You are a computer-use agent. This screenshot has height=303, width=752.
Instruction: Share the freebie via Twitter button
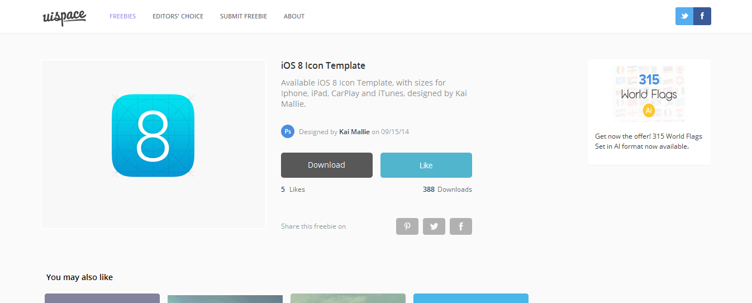click(434, 226)
